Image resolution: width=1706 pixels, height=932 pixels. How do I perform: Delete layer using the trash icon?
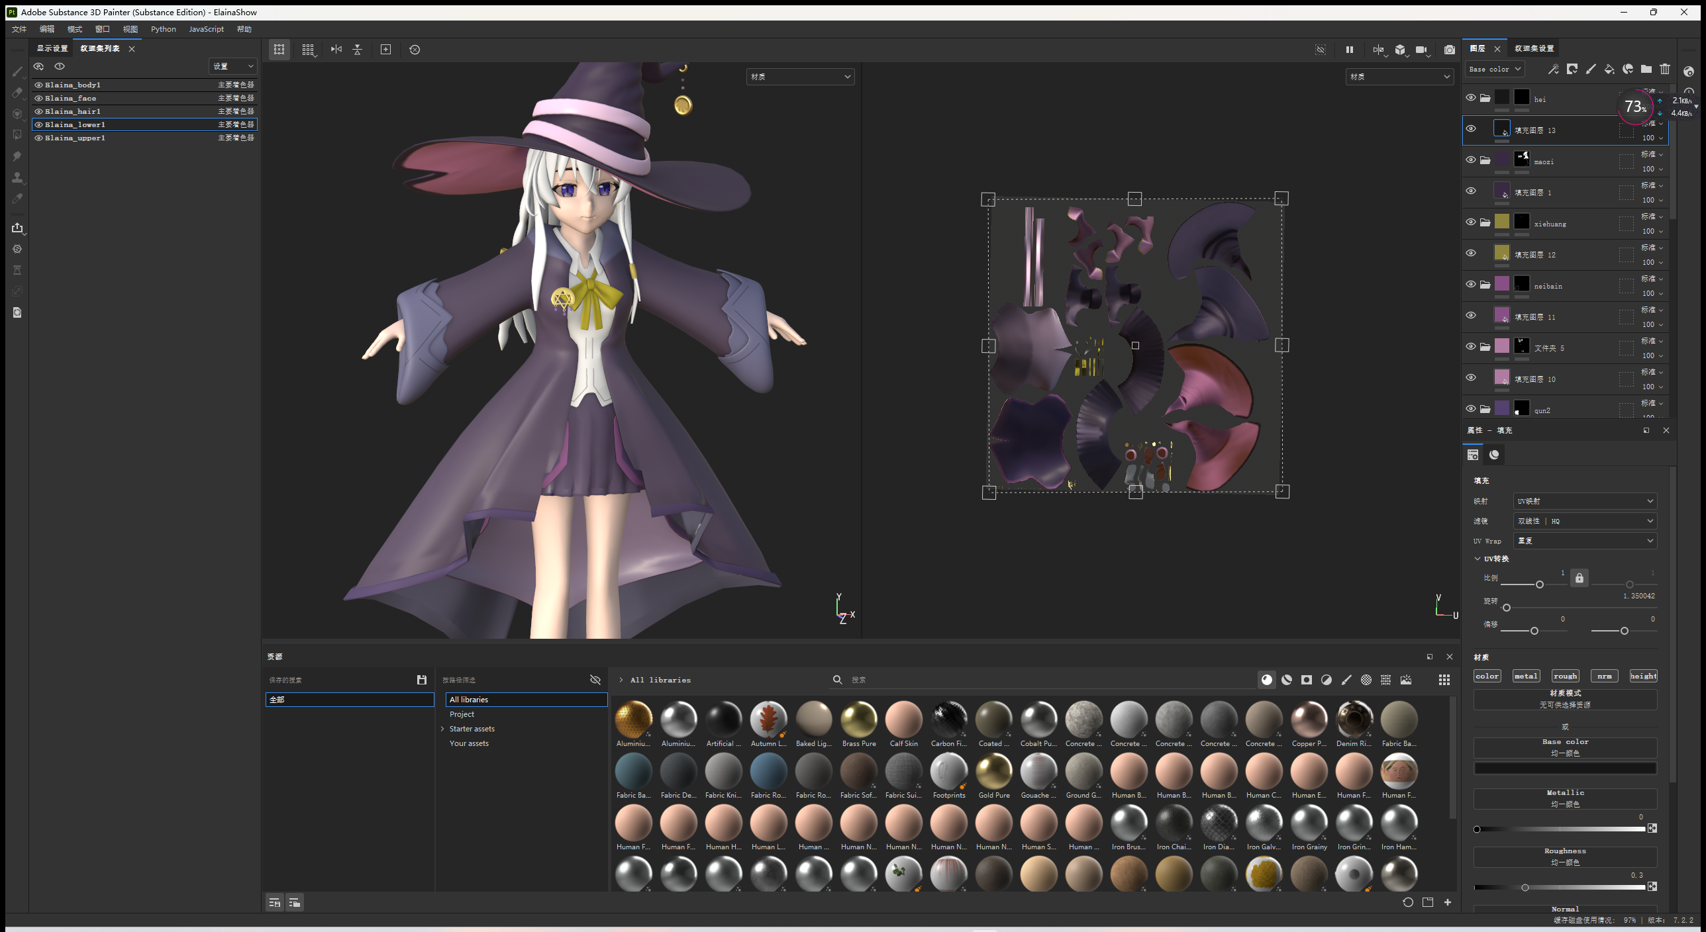[x=1665, y=69]
